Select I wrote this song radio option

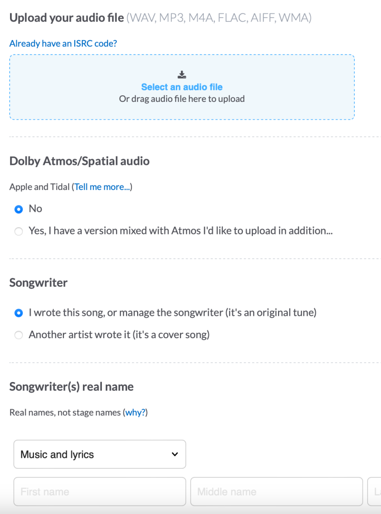[x=19, y=313]
